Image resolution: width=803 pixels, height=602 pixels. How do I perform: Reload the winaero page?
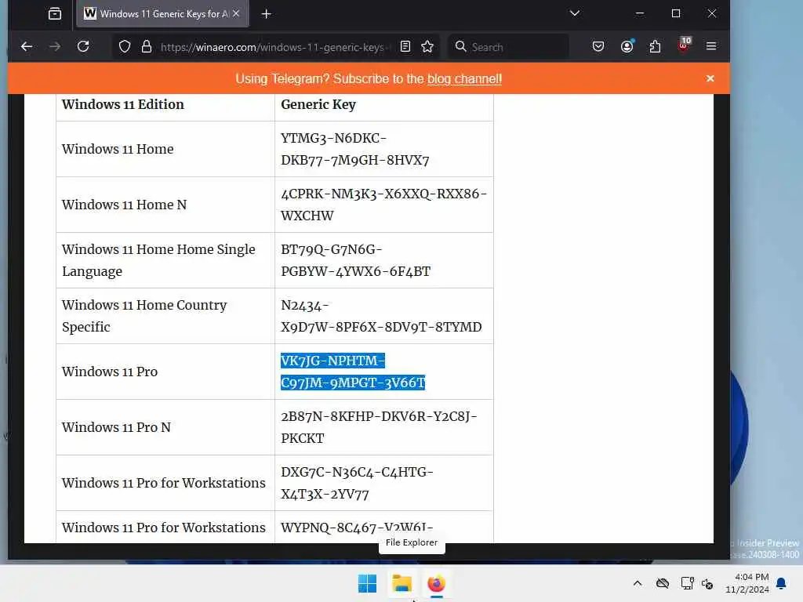[x=83, y=46]
